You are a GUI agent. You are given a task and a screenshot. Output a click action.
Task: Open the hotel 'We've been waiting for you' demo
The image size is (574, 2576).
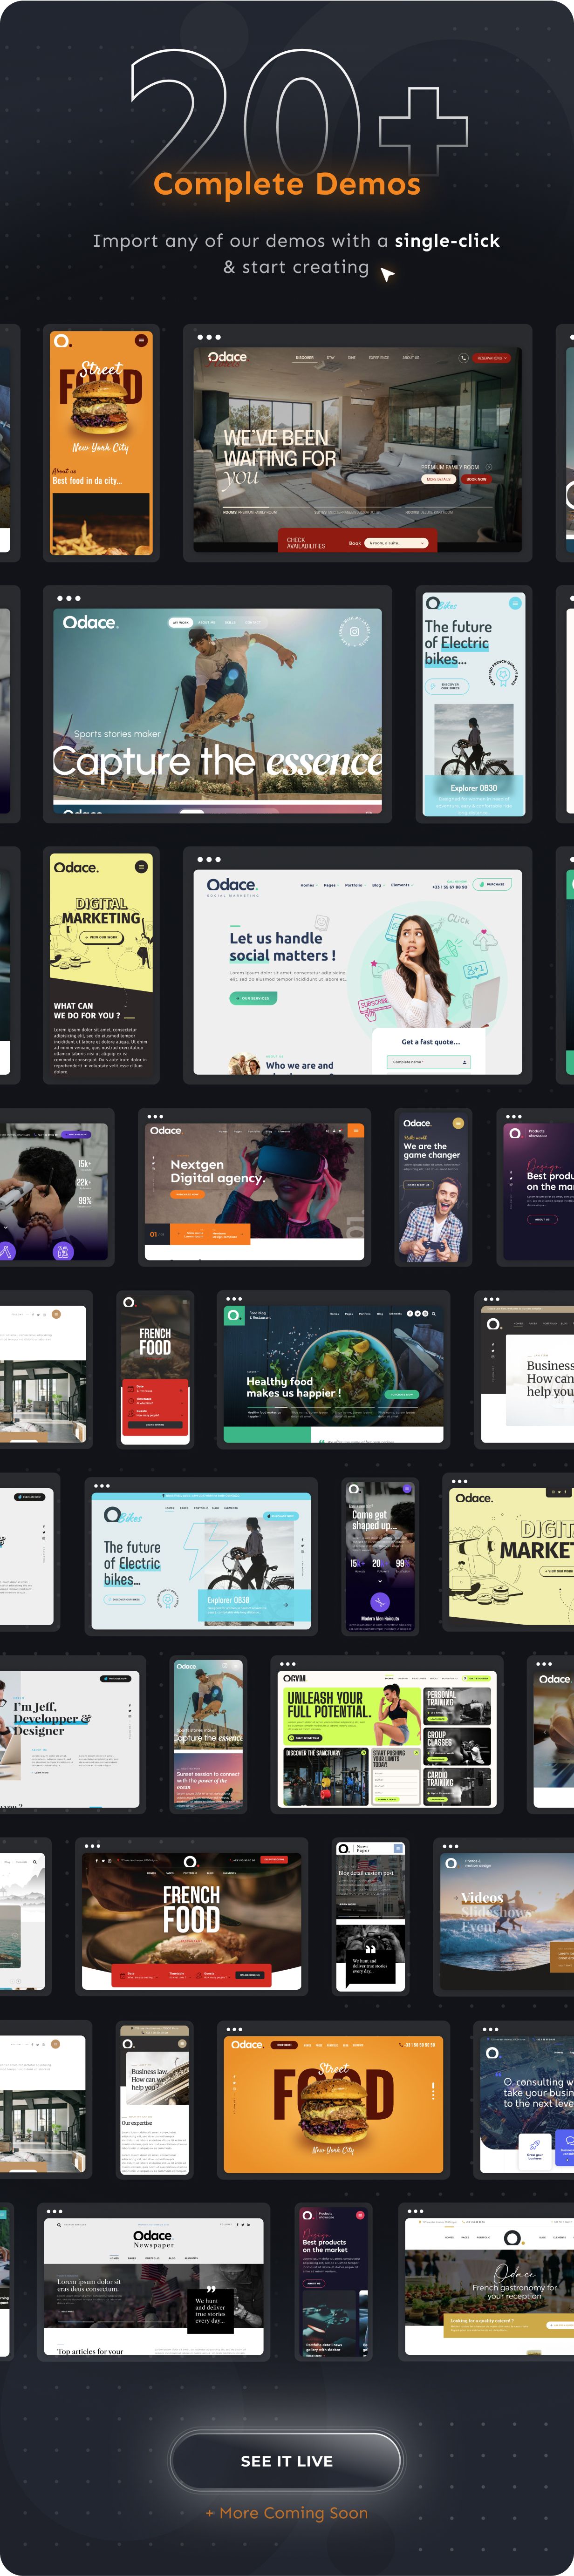tap(357, 443)
